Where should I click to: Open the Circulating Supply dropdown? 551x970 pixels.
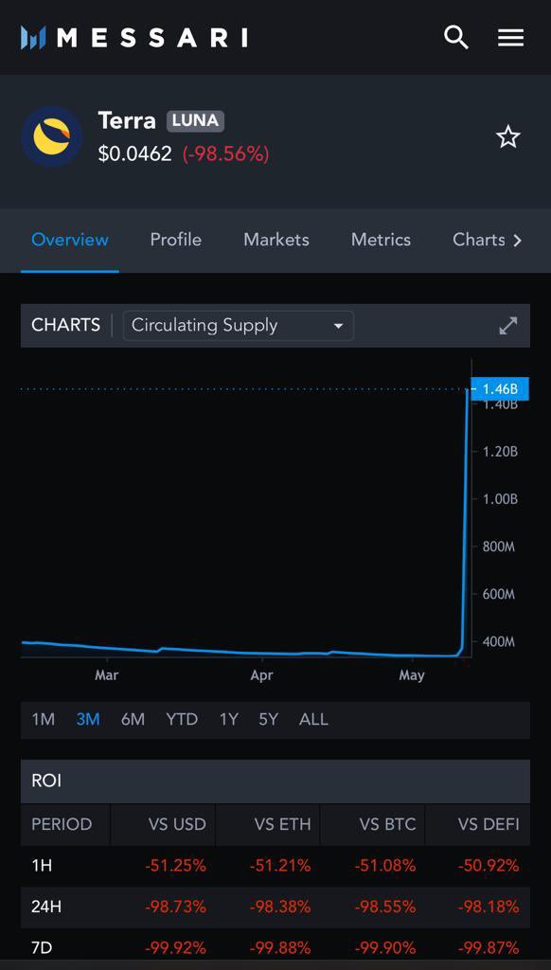(x=238, y=326)
